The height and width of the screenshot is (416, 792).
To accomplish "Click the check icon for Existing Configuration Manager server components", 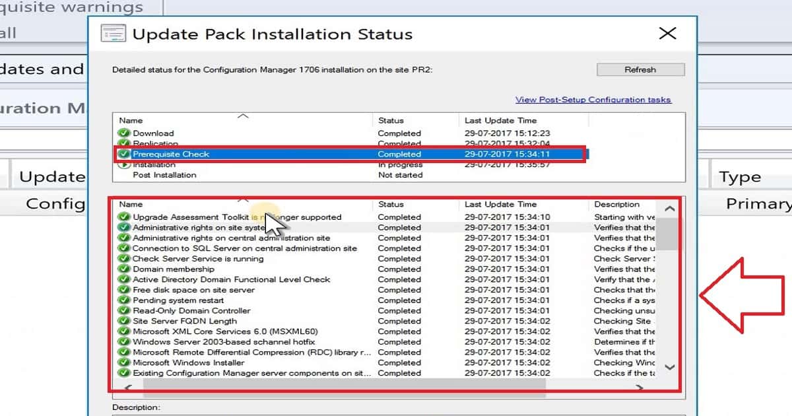I will point(124,373).
